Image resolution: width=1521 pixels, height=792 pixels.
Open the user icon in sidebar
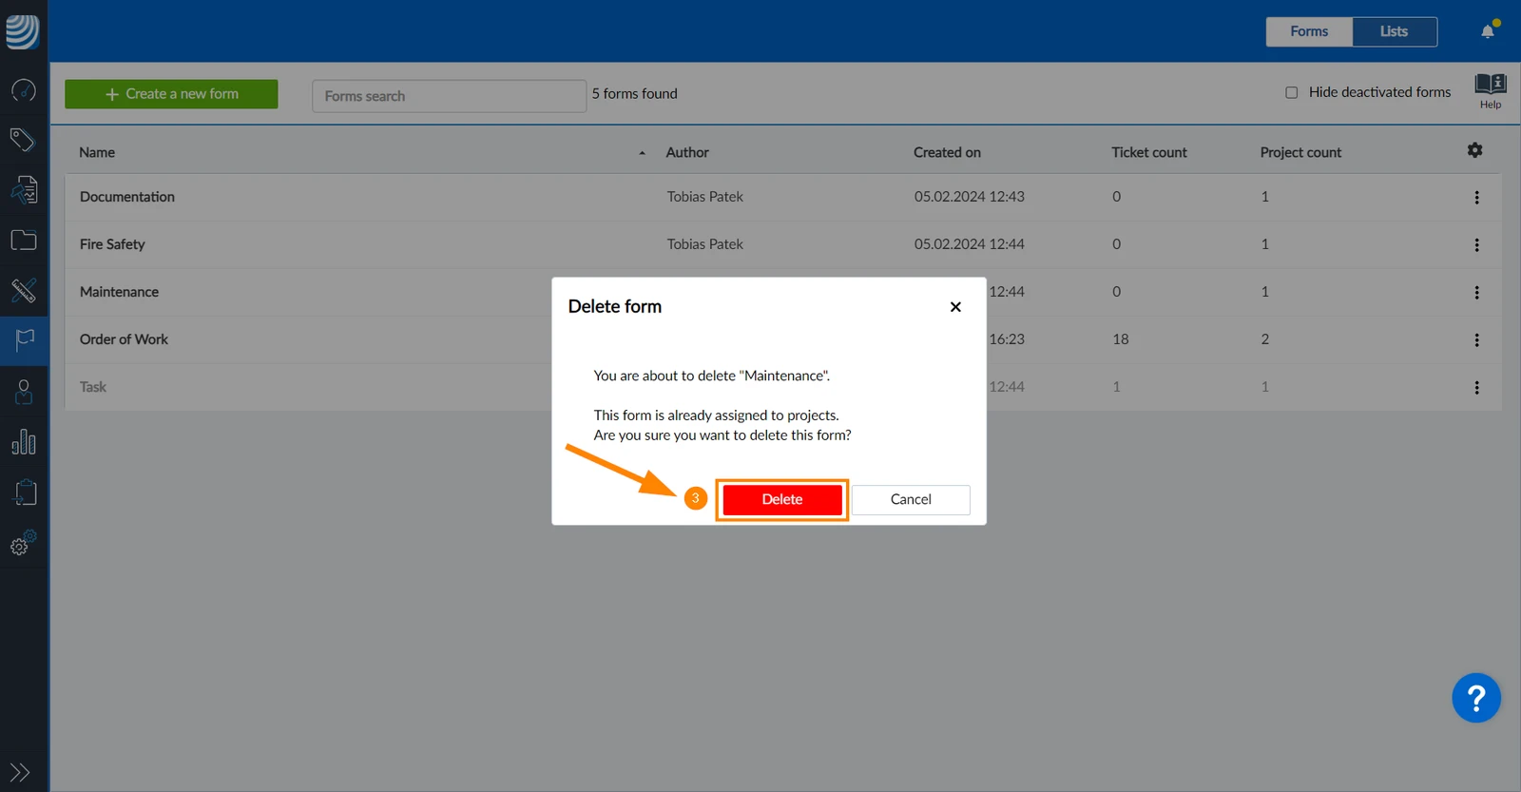(24, 392)
